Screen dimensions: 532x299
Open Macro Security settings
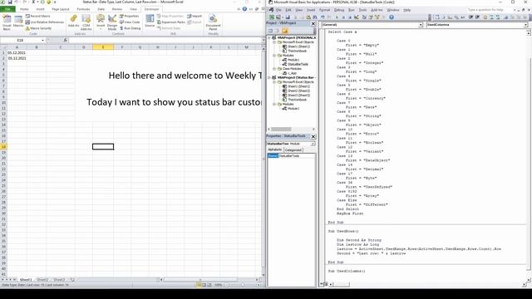tap(38, 28)
